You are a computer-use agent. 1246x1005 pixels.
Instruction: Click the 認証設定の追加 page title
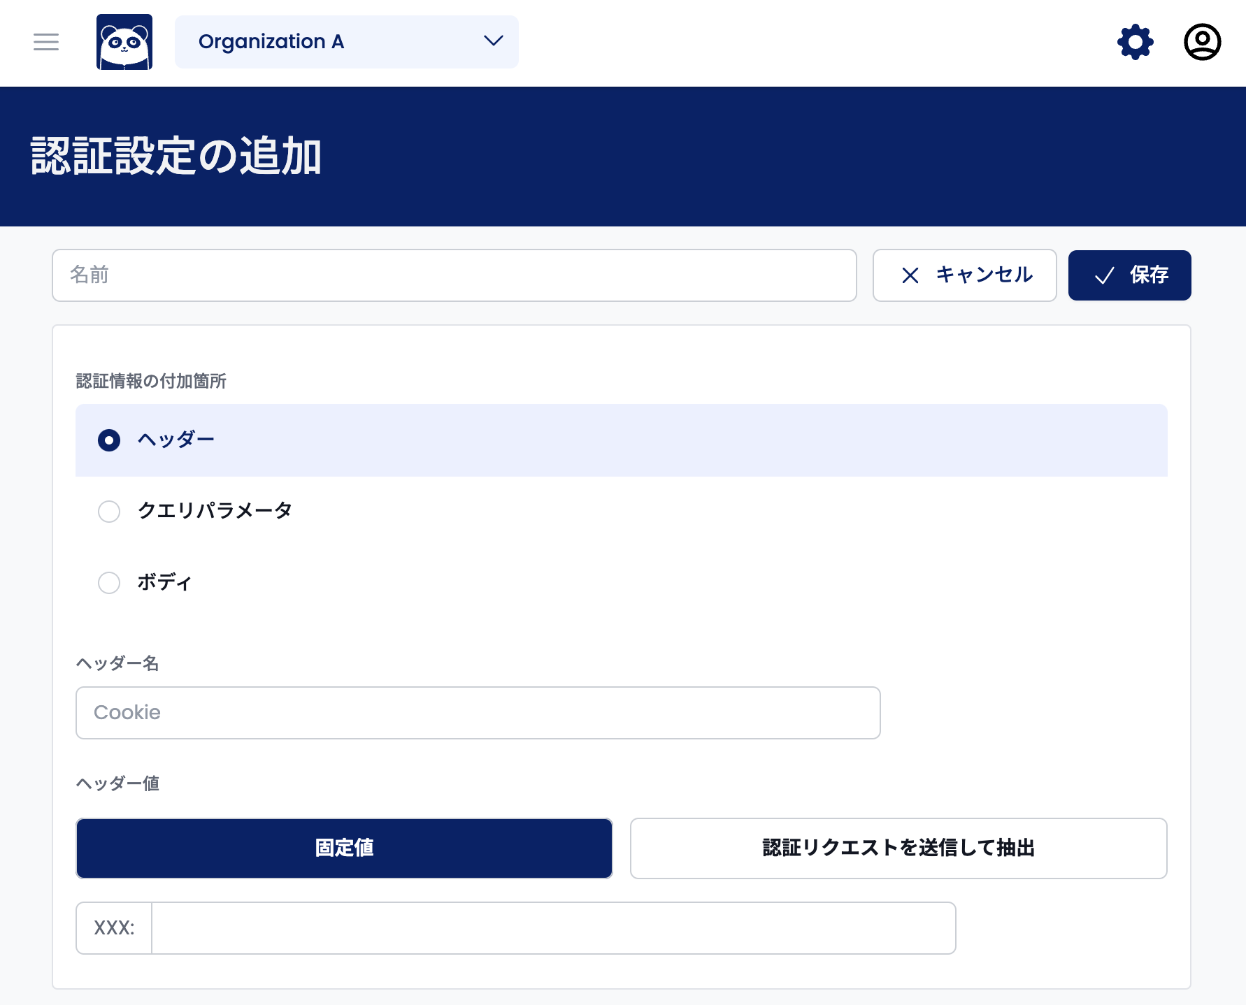[176, 156]
